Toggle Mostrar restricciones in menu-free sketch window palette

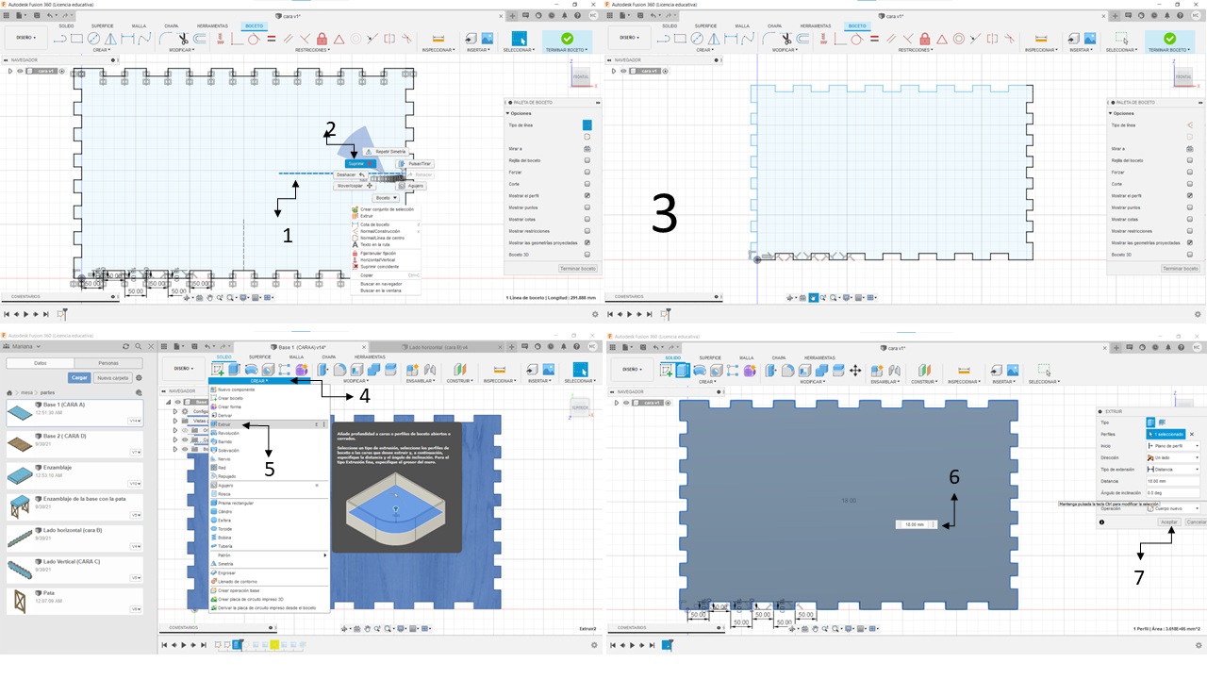click(x=1190, y=231)
